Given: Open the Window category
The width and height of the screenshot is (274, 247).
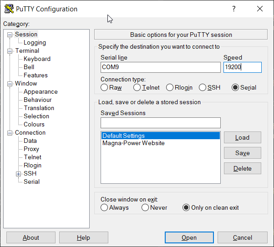Looking at the screenshot, I should click(x=26, y=84).
